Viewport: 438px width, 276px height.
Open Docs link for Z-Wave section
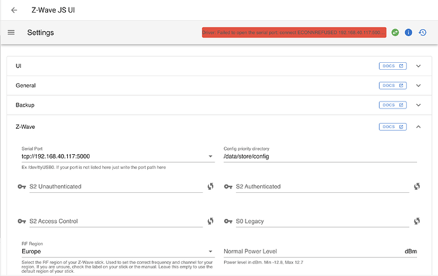(392, 127)
